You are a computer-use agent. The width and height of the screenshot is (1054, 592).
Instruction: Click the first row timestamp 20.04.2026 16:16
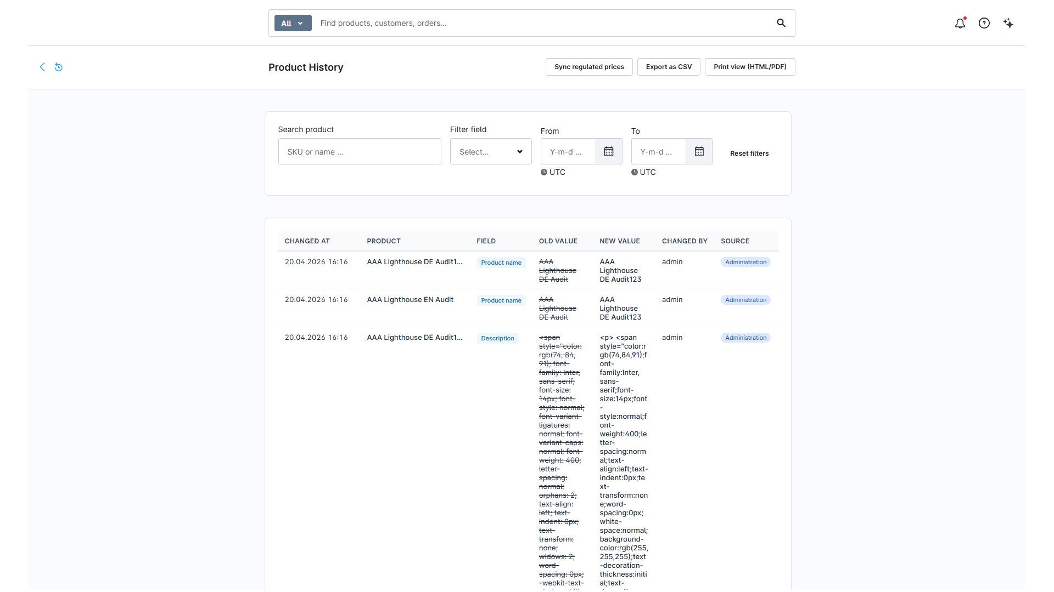tap(316, 262)
